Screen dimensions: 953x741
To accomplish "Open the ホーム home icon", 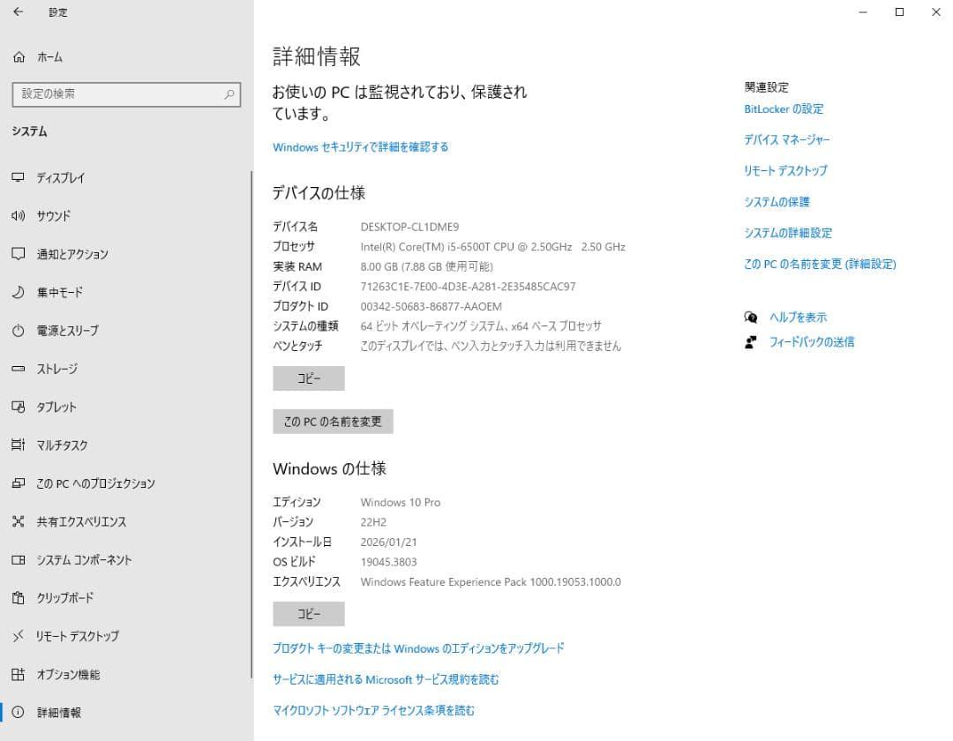I will click(x=19, y=57).
